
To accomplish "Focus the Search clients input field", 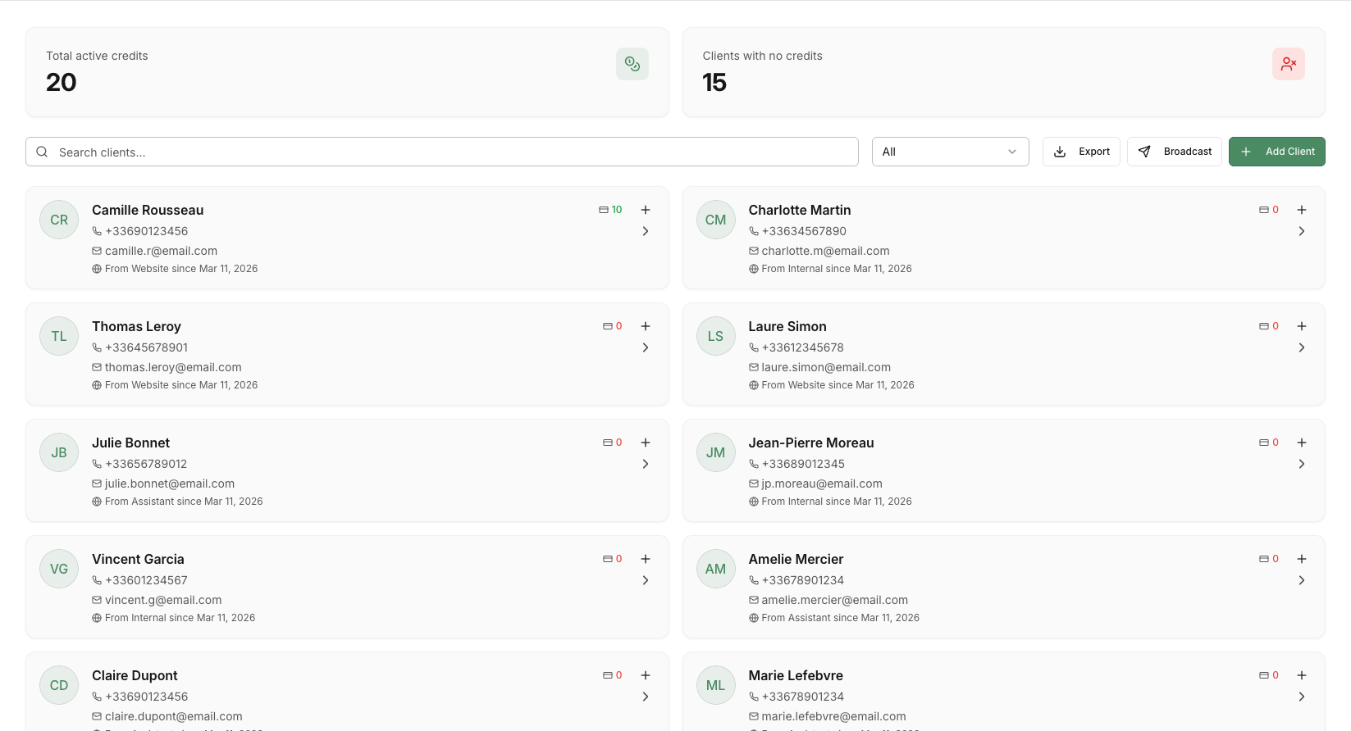I will coord(443,152).
